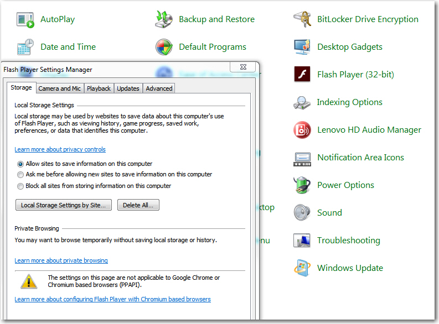Image resolution: width=439 pixels, height=324 pixels.
Task: Switch to the Updates tab
Action: pyautogui.click(x=128, y=88)
